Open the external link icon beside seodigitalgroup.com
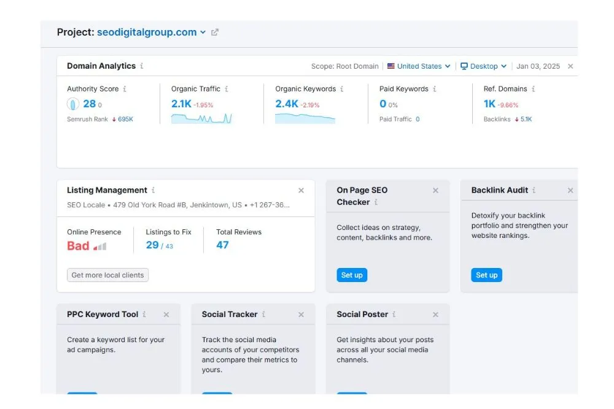The image size is (614, 409). click(x=214, y=32)
